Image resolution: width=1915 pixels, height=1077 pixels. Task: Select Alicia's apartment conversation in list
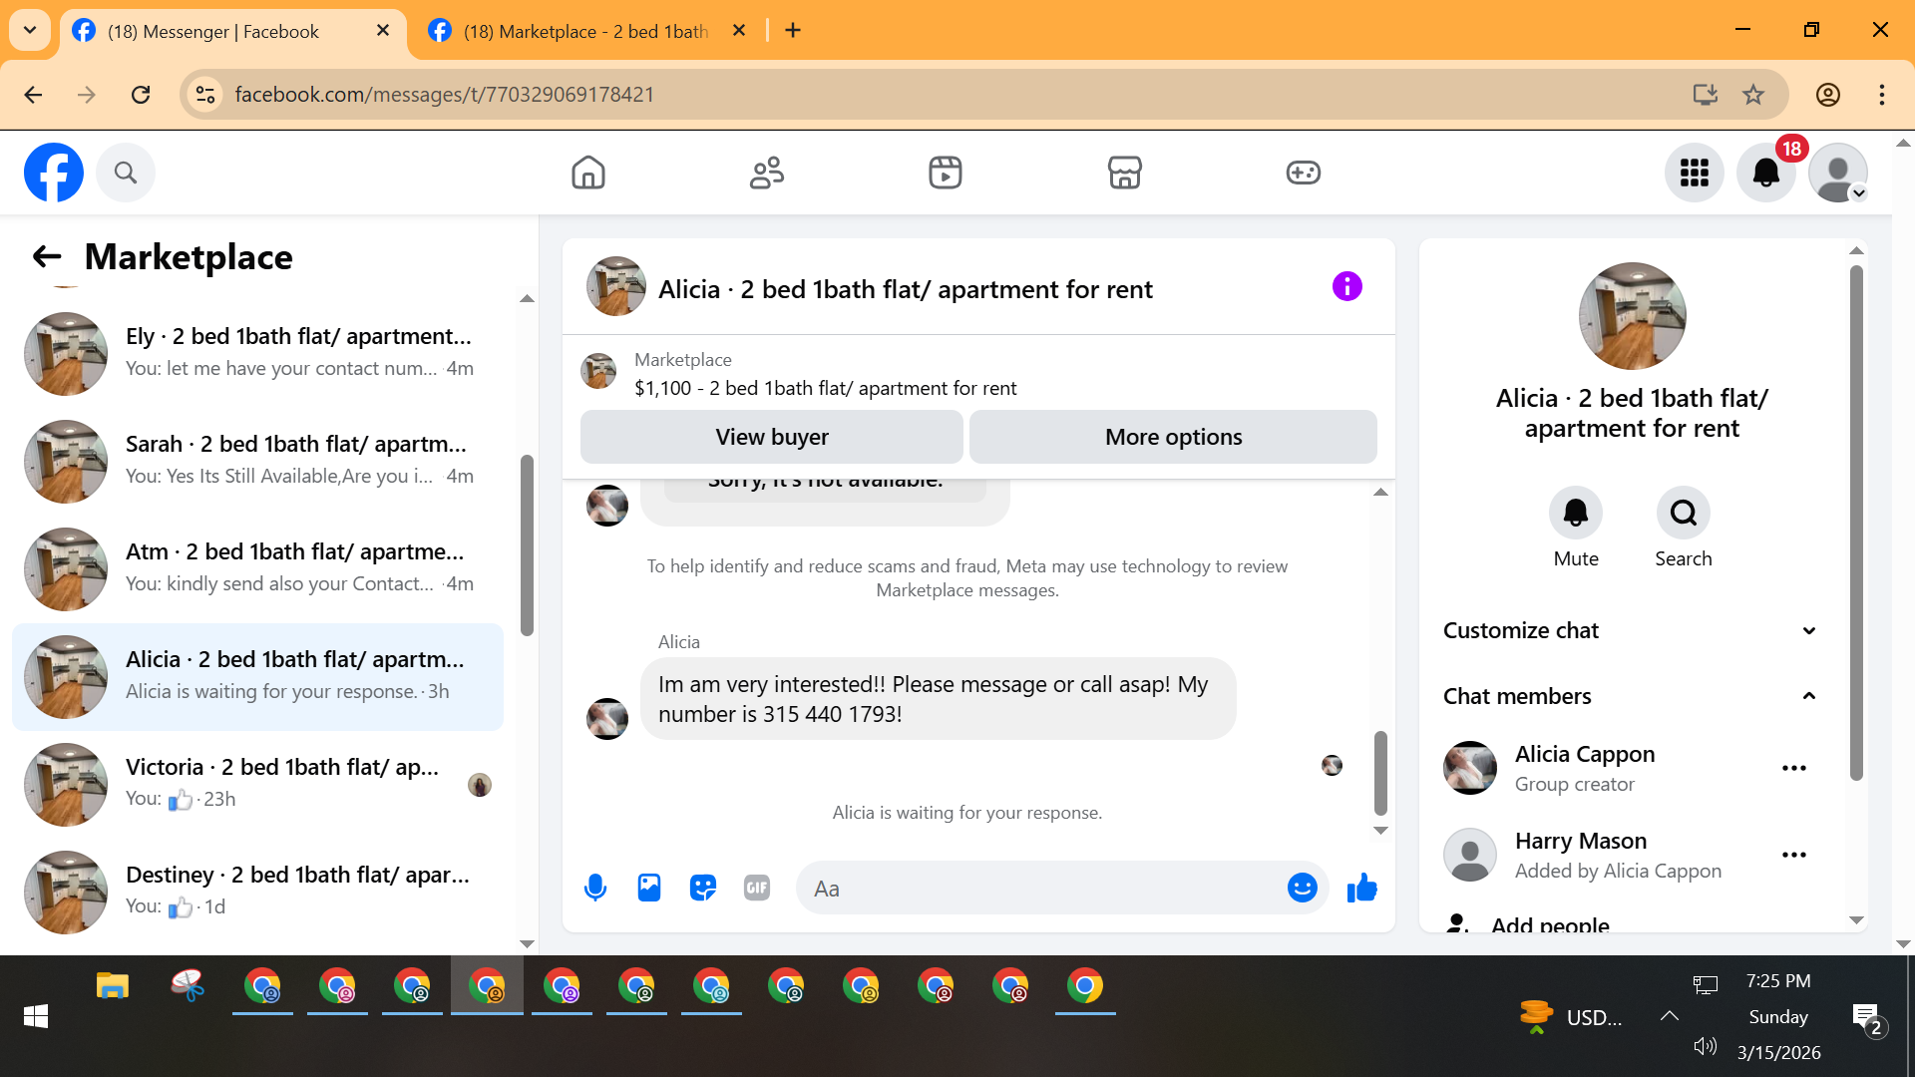258,677
